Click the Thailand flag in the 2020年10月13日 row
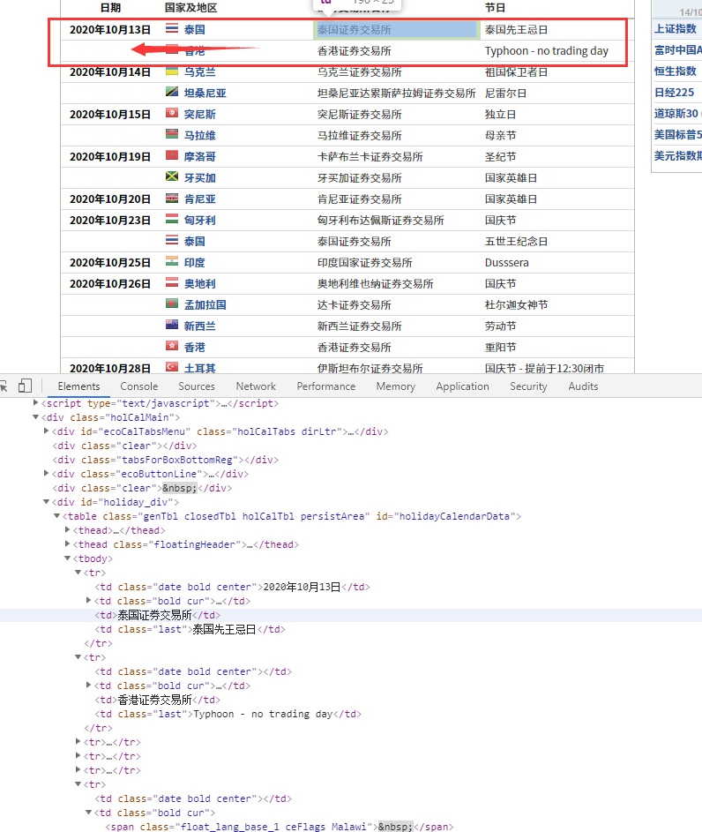The width and height of the screenshot is (702, 832). (172, 28)
